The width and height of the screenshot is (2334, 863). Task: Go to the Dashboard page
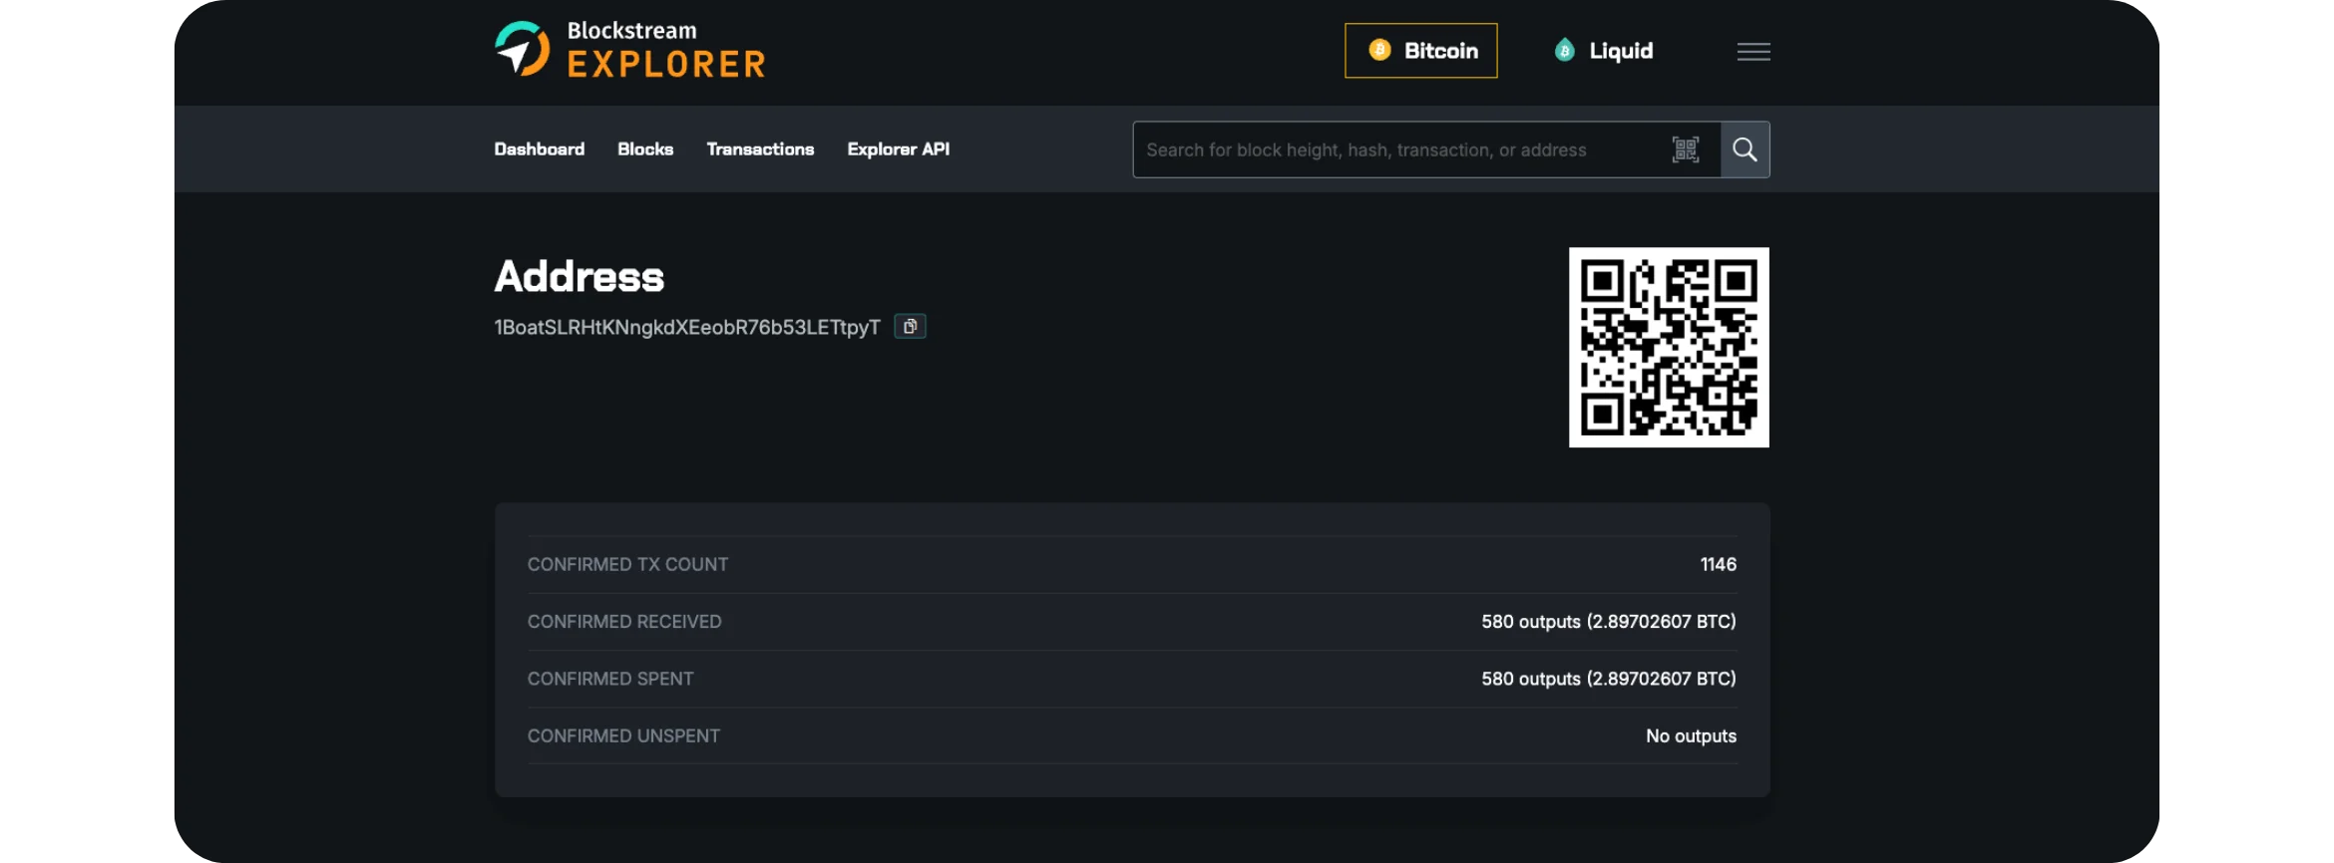[539, 149]
